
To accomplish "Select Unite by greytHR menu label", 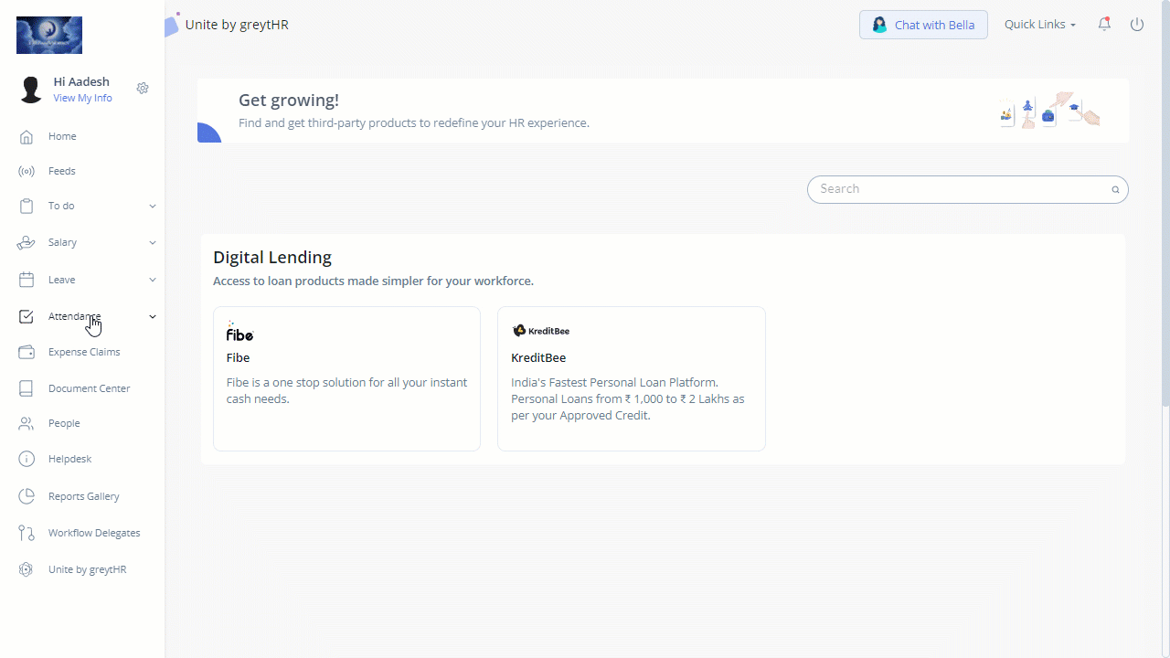I will point(88,569).
